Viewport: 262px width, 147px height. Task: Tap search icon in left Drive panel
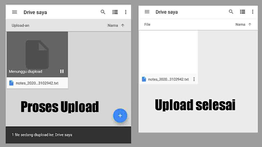(x=103, y=12)
